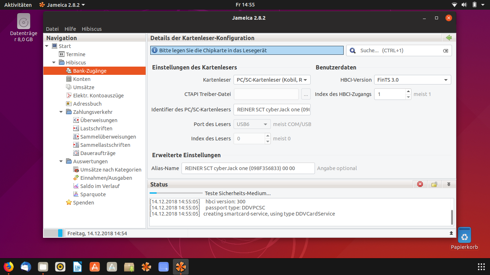Screen dimensions: 490x275
Task: Click the Daueraufträge clock icon
Action: point(76,153)
